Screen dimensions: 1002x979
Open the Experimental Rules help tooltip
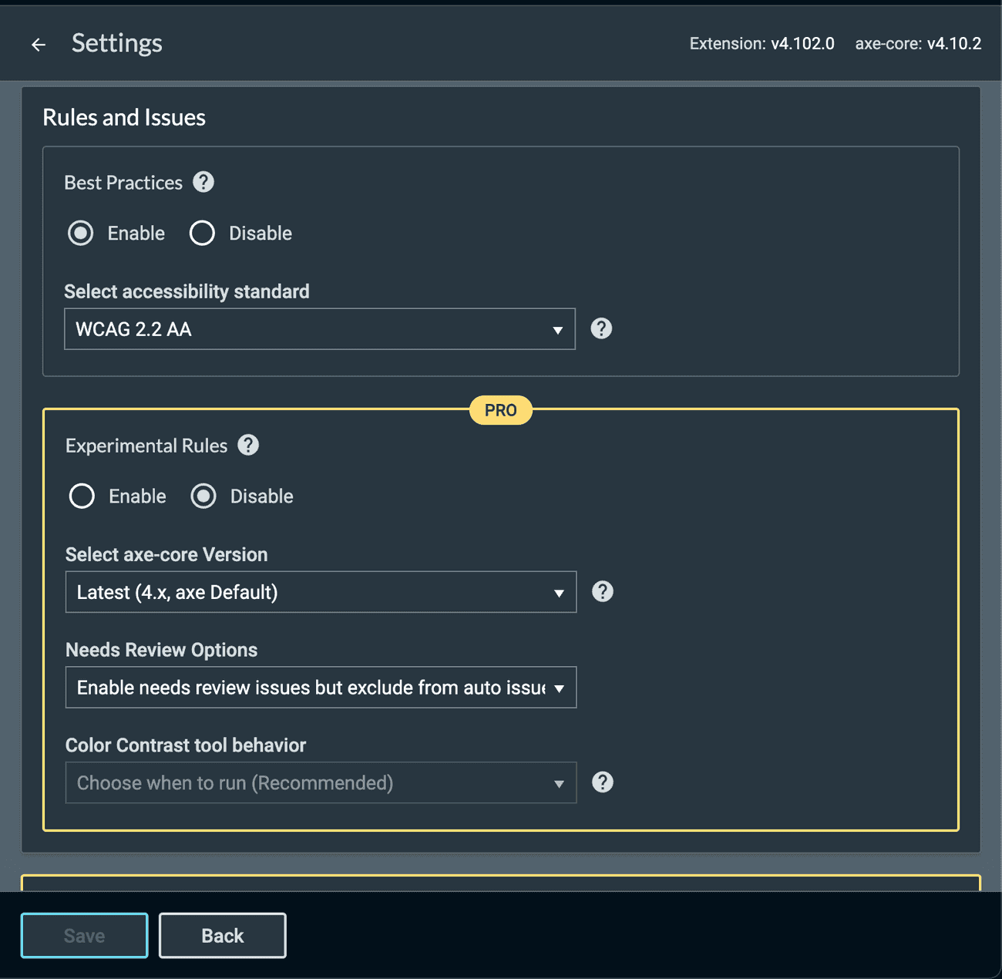click(x=248, y=445)
